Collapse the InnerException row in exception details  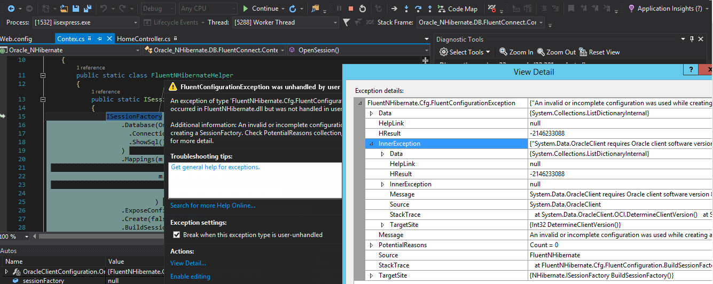tap(372, 144)
